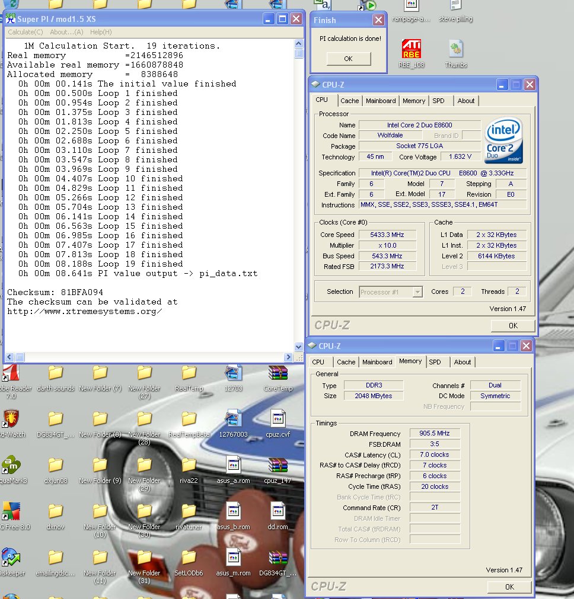Switch to the Mainboard tab in top CPU-Z

click(x=380, y=101)
